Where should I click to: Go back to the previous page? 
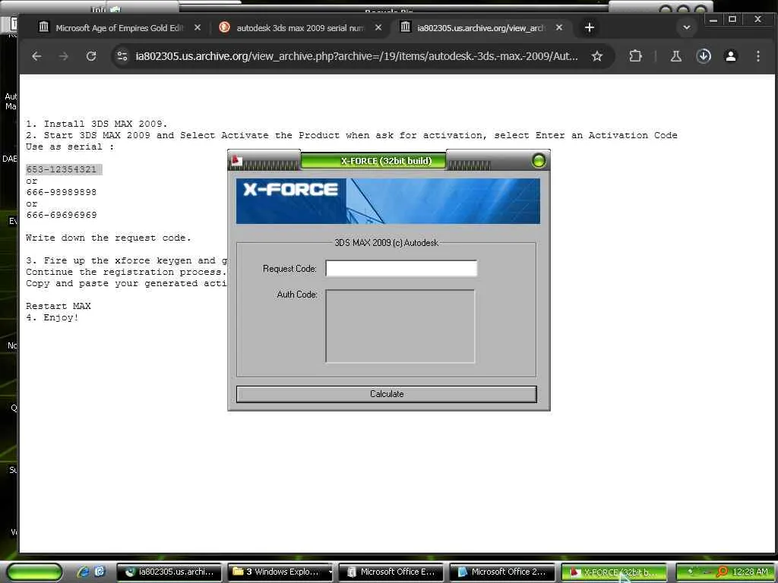36,56
